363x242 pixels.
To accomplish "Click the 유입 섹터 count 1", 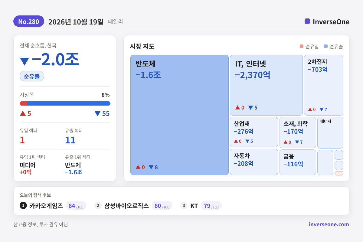I will [x=22, y=140].
